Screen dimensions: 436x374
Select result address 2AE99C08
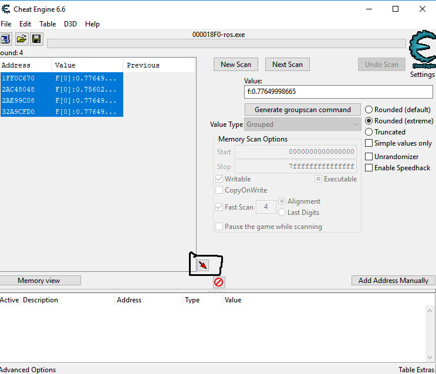pos(18,100)
